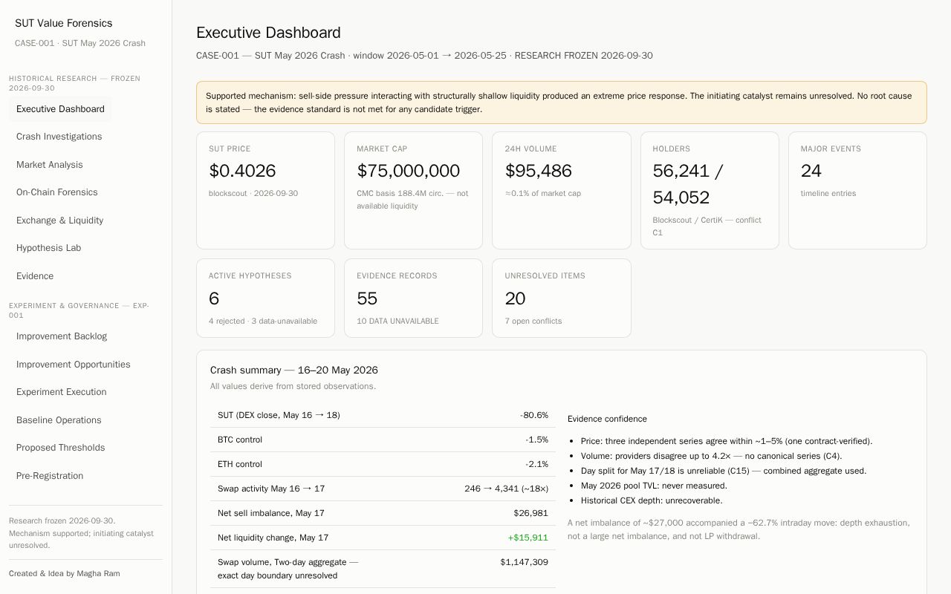Go to Improvement Opportunities

73,365
